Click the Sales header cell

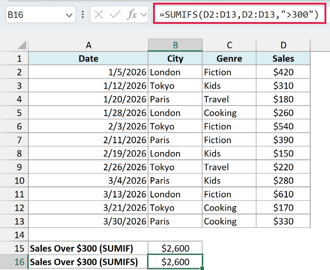283,58
